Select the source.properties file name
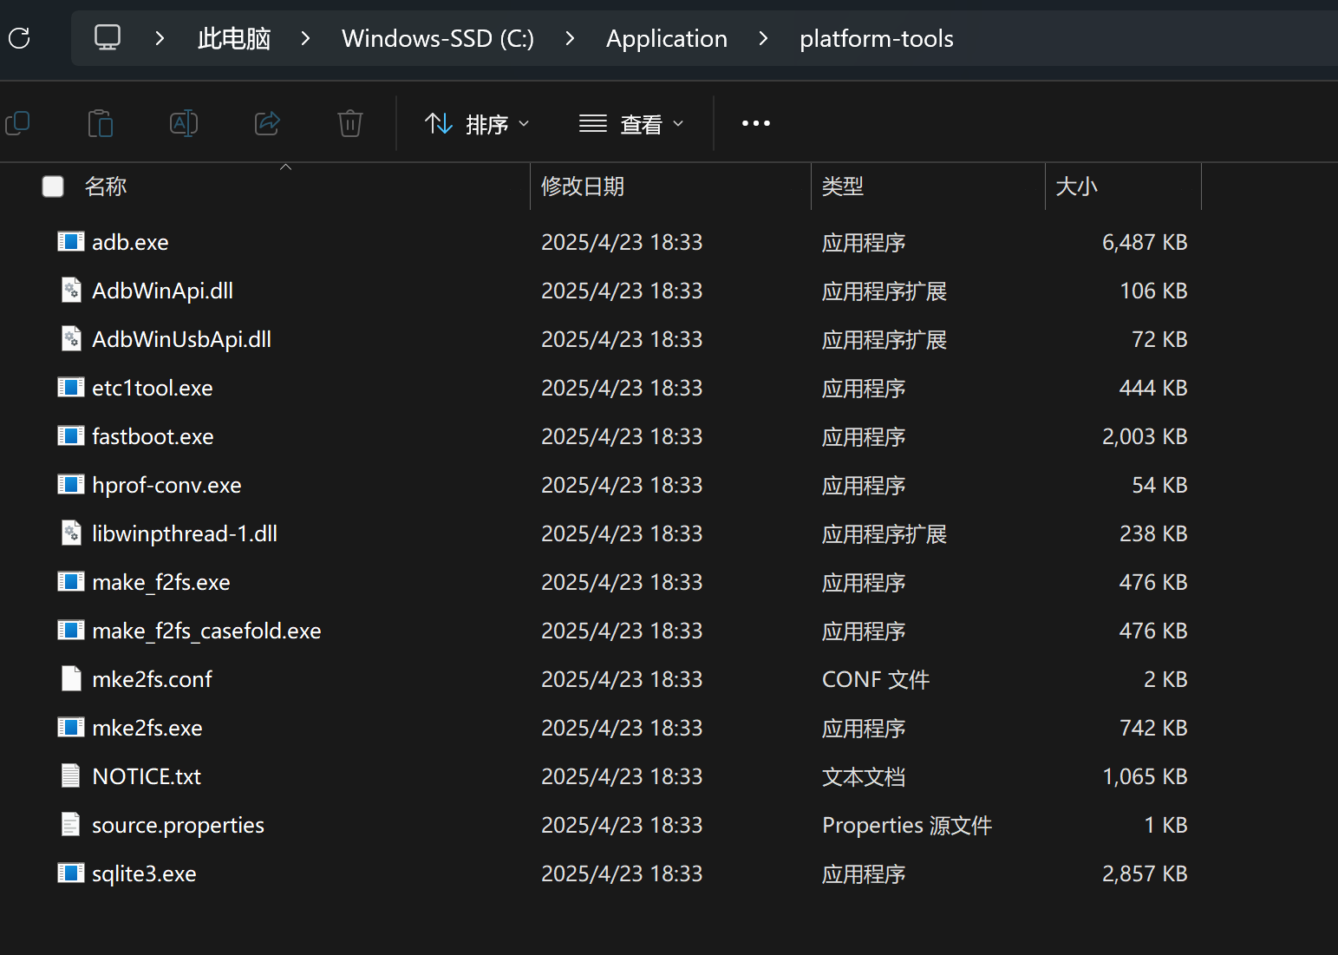 (178, 825)
